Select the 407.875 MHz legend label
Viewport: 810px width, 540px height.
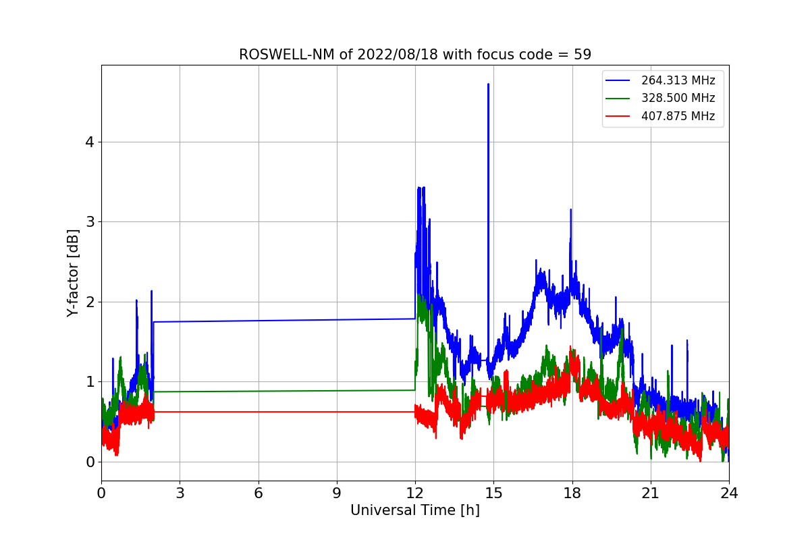coord(678,116)
